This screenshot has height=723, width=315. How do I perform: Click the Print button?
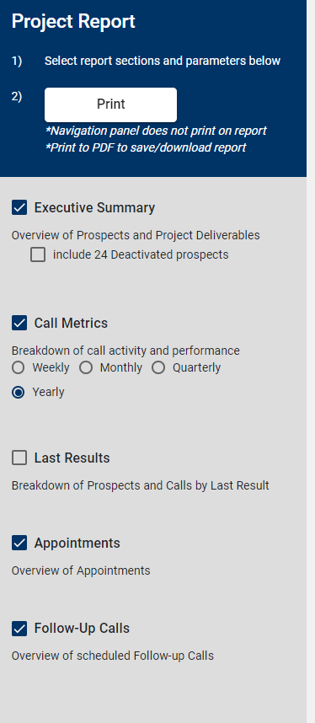coord(110,104)
